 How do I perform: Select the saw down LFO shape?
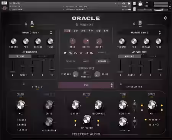76,53
